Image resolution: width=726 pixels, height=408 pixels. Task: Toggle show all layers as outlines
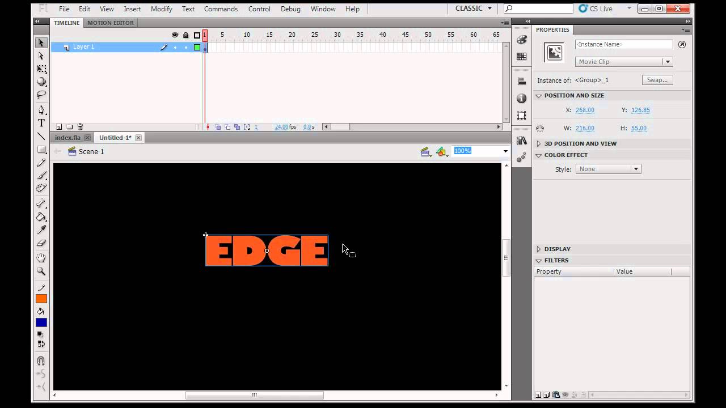click(x=197, y=35)
